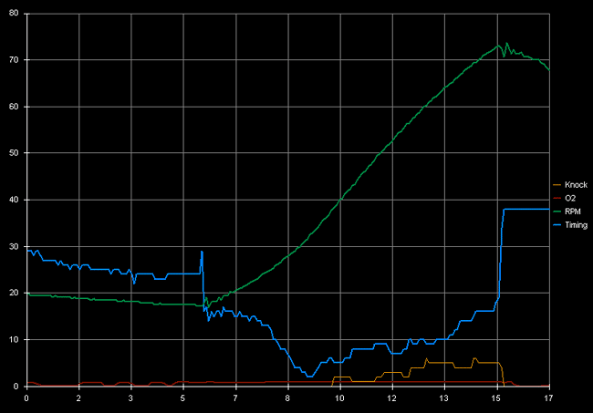Viewport: 593px width, 413px height.
Task: Select the O2 legend entry text
Action: [570, 198]
